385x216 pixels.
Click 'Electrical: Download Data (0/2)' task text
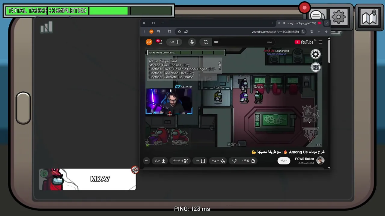click(x=171, y=73)
